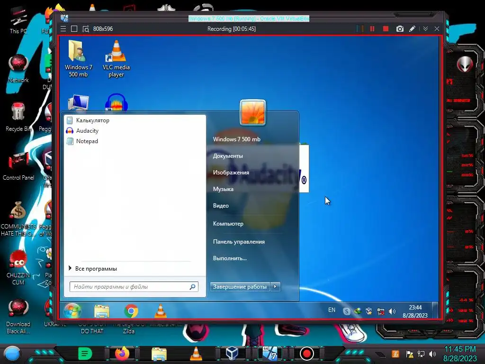Click the host tray network icon
Viewport: 485px width, 364px height.
coord(421,354)
